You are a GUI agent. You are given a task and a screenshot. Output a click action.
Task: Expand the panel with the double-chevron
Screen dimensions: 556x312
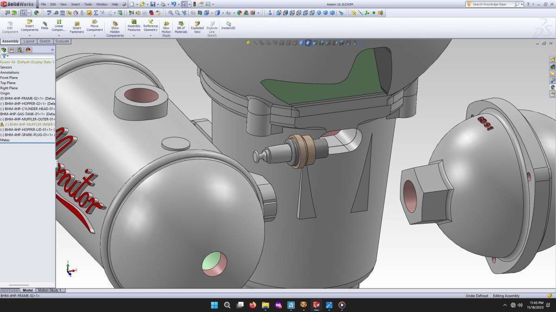pos(52,50)
